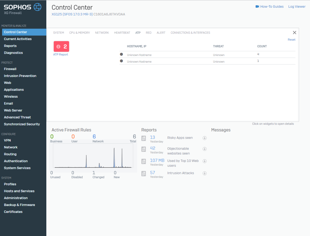The height and width of the screenshot is (236, 310).
Task: Download the Top 10 Web users report
Action: point(205,161)
